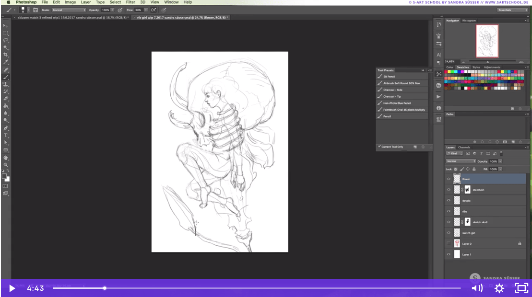532x297 pixels.
Task: Toggle Quick Mask mode icon
Action: pos(5,186)
